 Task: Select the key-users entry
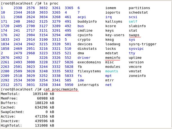click(115, 35)
